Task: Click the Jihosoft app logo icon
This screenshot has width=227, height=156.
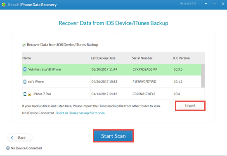Action: click(x=4, y=5)
